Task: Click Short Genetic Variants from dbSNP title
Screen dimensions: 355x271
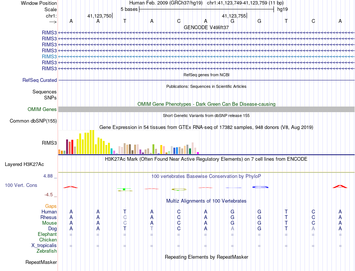Action: (206, 116)
